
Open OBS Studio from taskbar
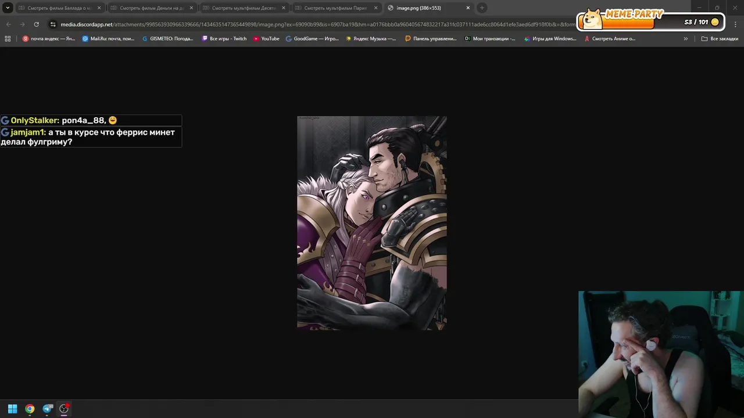[64, 409]
